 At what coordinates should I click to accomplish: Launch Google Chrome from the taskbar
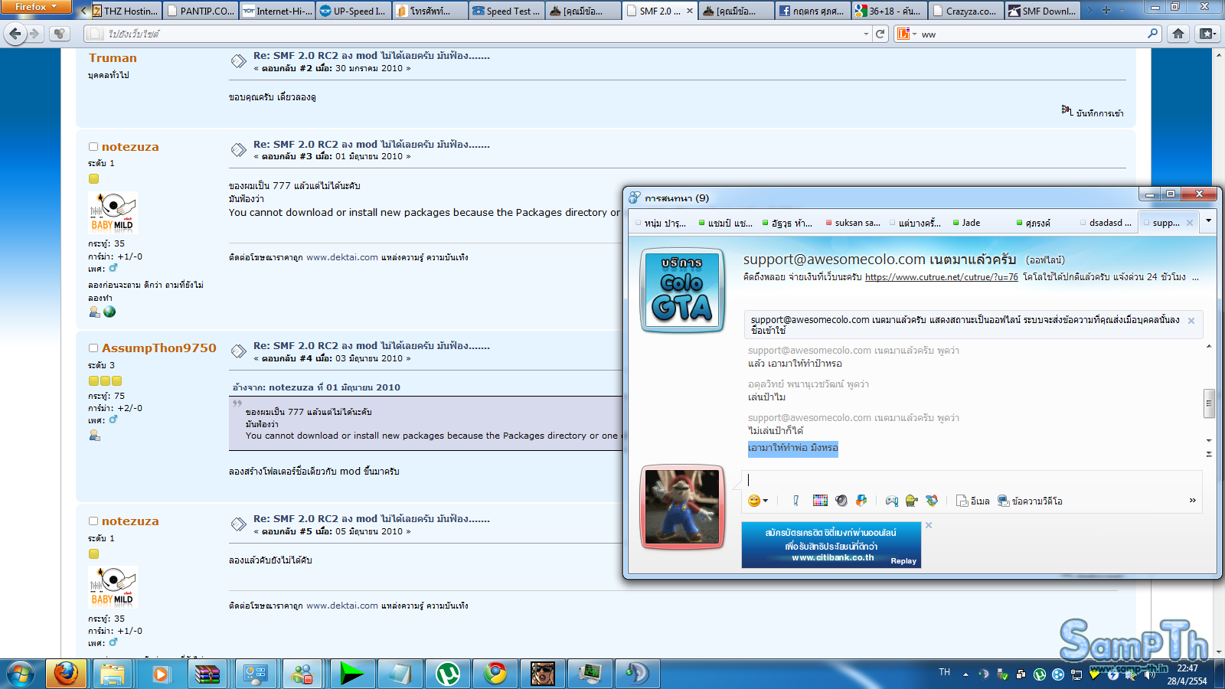[495, 674]
